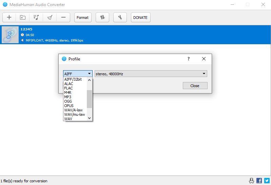Close the MediaHuman Audio Converter window
The height and width of the screenshot is (185, 271).
click(263, 4)
